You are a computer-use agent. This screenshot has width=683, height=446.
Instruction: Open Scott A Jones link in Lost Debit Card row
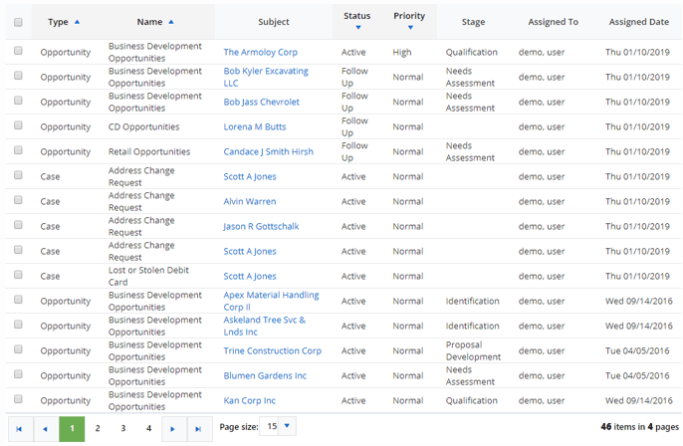click(250, 276)
